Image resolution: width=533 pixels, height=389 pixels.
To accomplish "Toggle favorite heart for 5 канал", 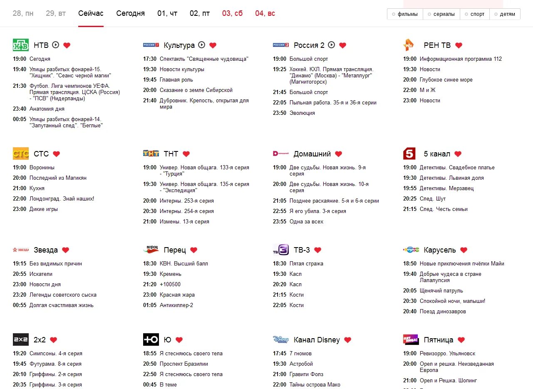I will [458, 154].
